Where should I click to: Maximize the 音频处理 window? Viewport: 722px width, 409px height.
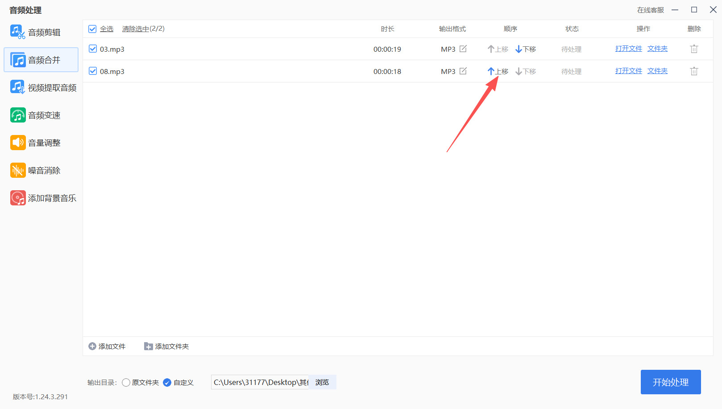tap(694, 10)
